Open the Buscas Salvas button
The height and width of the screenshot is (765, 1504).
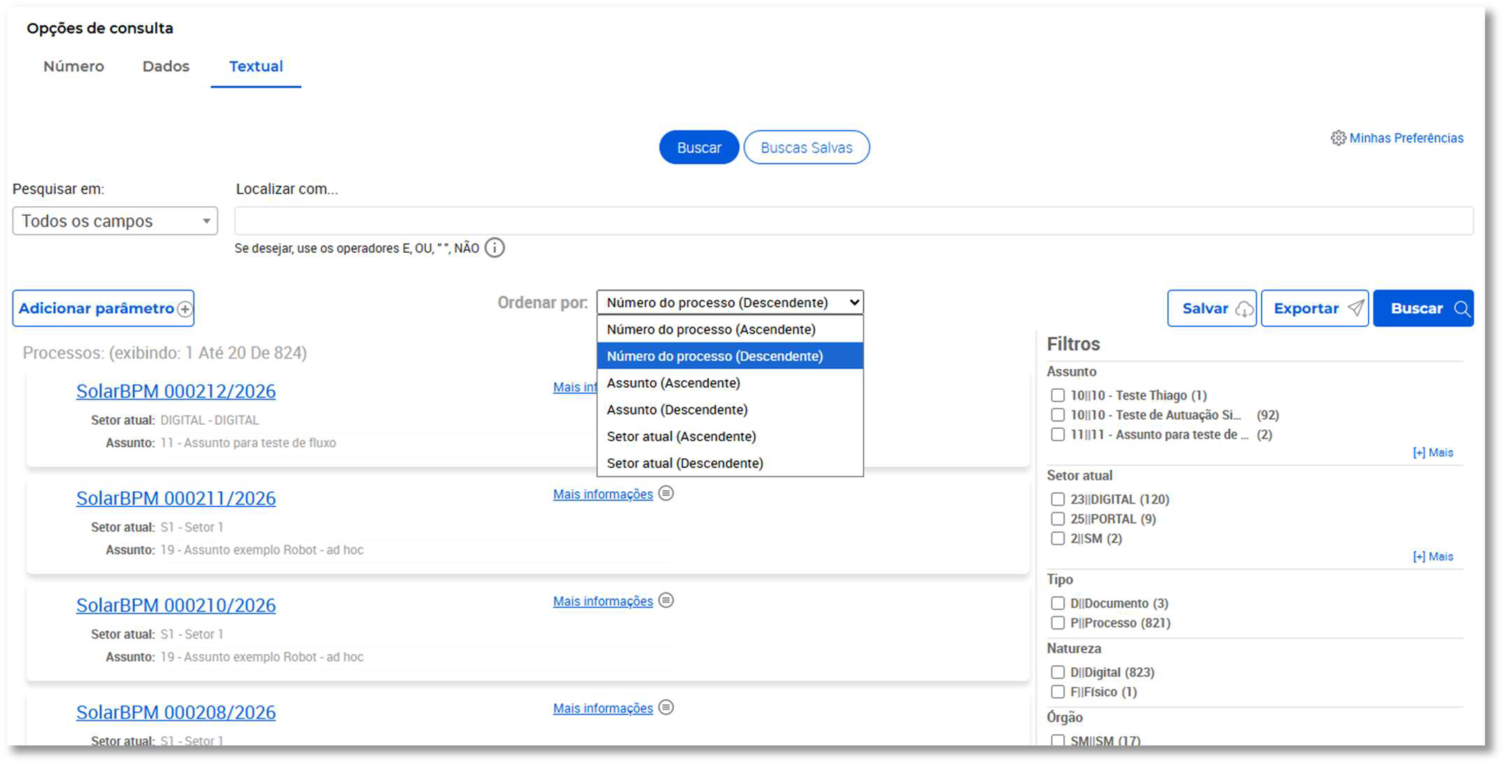[806, 147]
